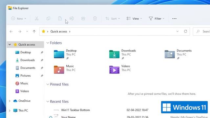Viewport: 210px width, 118px height.
Task: Select the Downloads folder tile
Action: coord(122,54)
